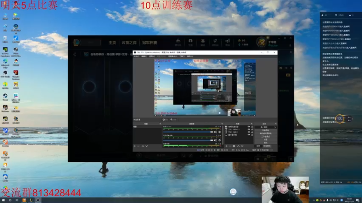The width and height of the screenshot is (362, 203).
Task: Expand the 停止推流 dropdown arrow in OBS Controls
Action: 275,127
